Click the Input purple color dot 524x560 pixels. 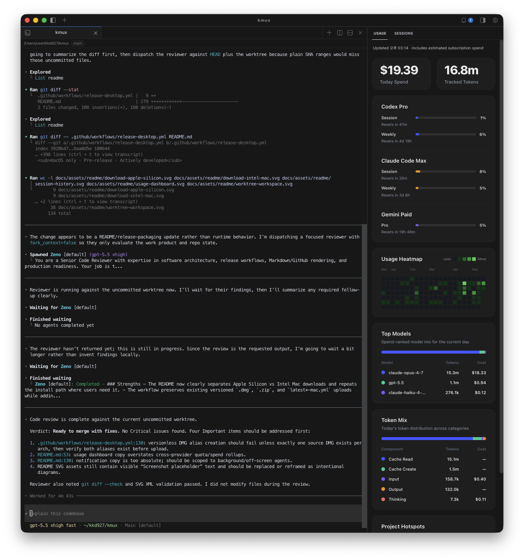(383, 479)
